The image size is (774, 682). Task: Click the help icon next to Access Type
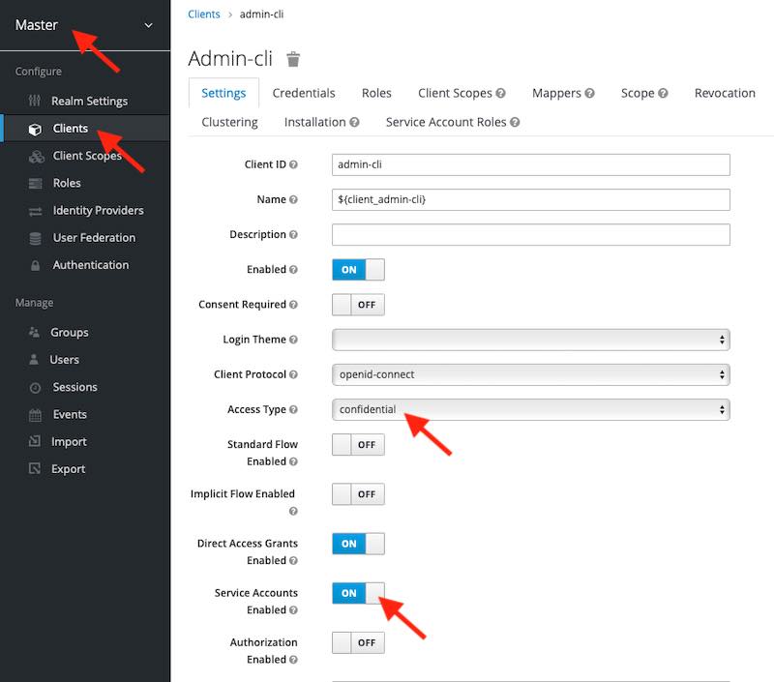293,409
